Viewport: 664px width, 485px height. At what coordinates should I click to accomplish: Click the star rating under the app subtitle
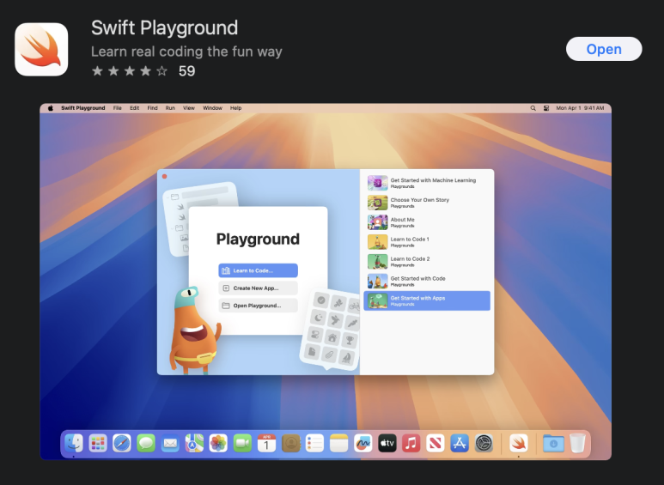point(130,70)
